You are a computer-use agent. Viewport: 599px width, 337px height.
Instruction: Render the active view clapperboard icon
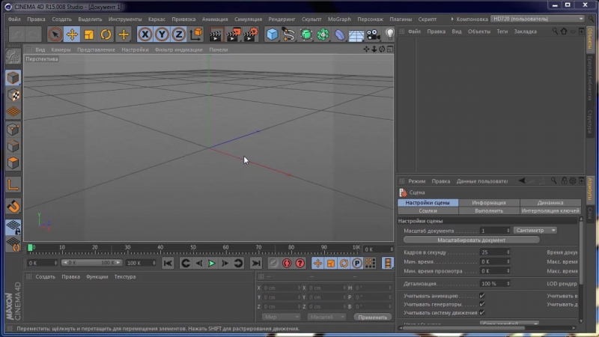216,34
